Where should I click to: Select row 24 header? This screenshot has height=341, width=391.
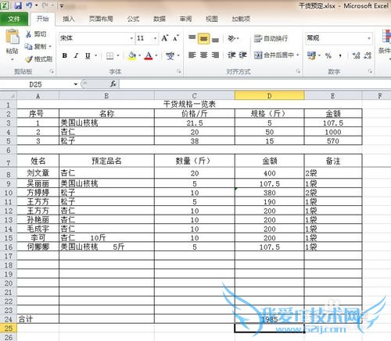click(9, 319)
